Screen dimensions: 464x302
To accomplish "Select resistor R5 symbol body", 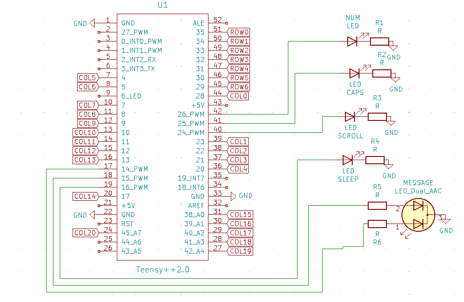I will [x=377, y=206].
